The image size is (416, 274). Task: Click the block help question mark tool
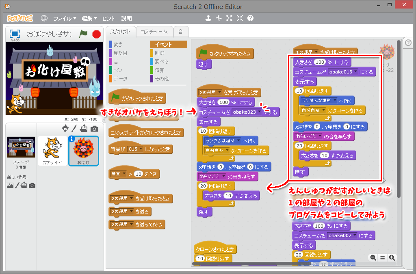coord(250,18)
